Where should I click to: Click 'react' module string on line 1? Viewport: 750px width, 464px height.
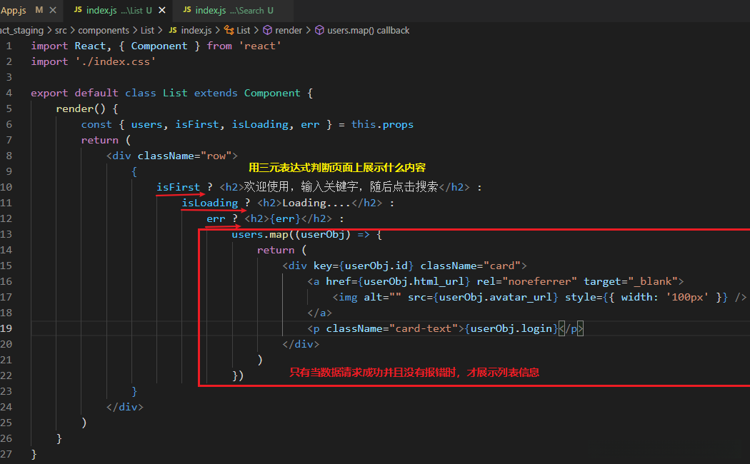pos(260,46)
